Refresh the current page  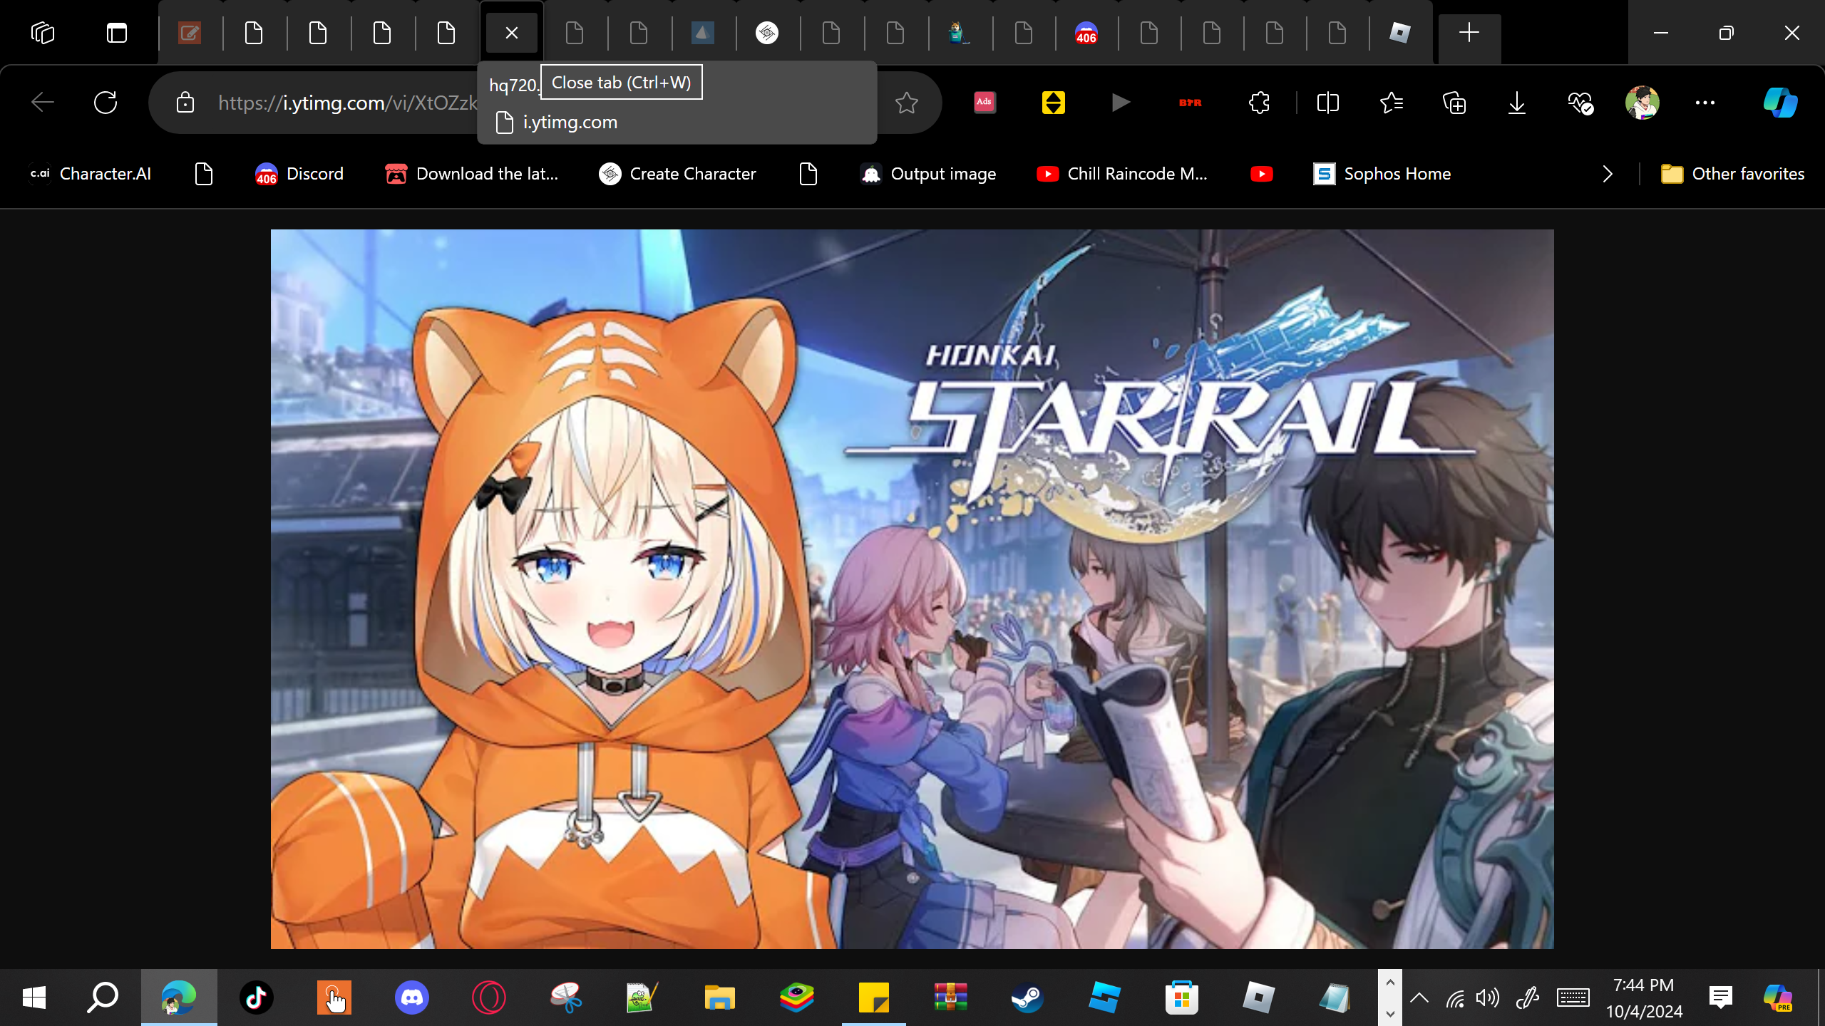[x=106, y=103]
